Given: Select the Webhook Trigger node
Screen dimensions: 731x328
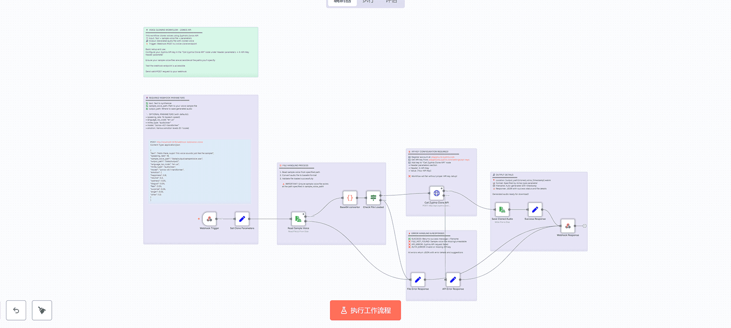Looking at the screenshot, I should tap(209, 219).
